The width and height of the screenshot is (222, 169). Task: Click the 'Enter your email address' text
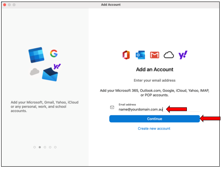tap(154, 80)
